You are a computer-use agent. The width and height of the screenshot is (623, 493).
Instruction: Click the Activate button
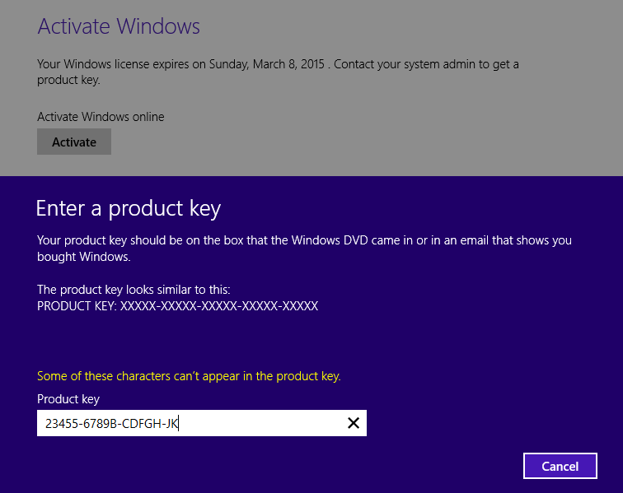74,142
